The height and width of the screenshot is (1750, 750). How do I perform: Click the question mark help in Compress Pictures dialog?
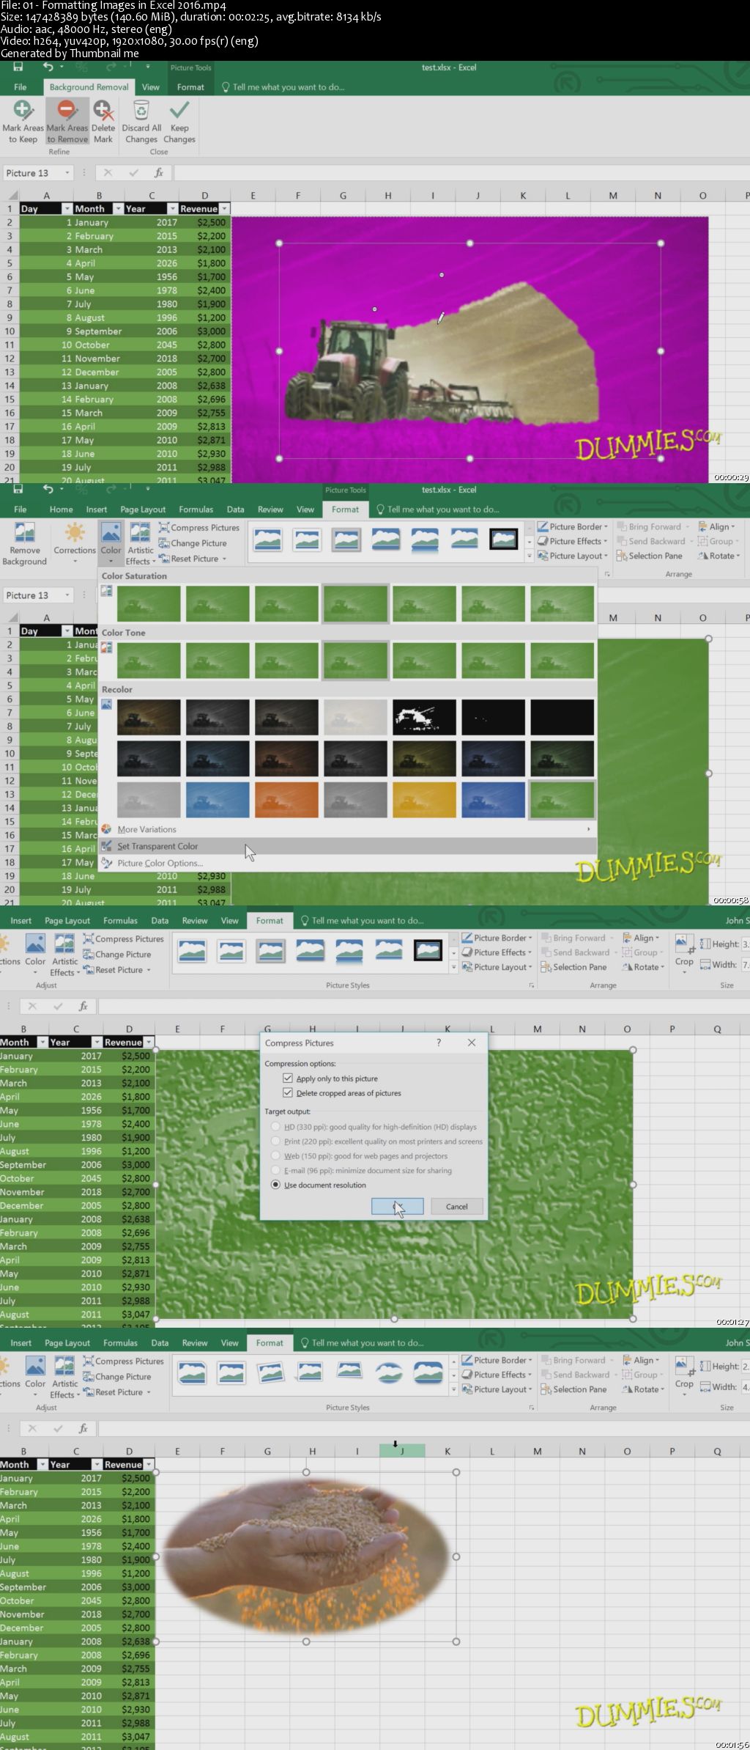pos(439,1043)
